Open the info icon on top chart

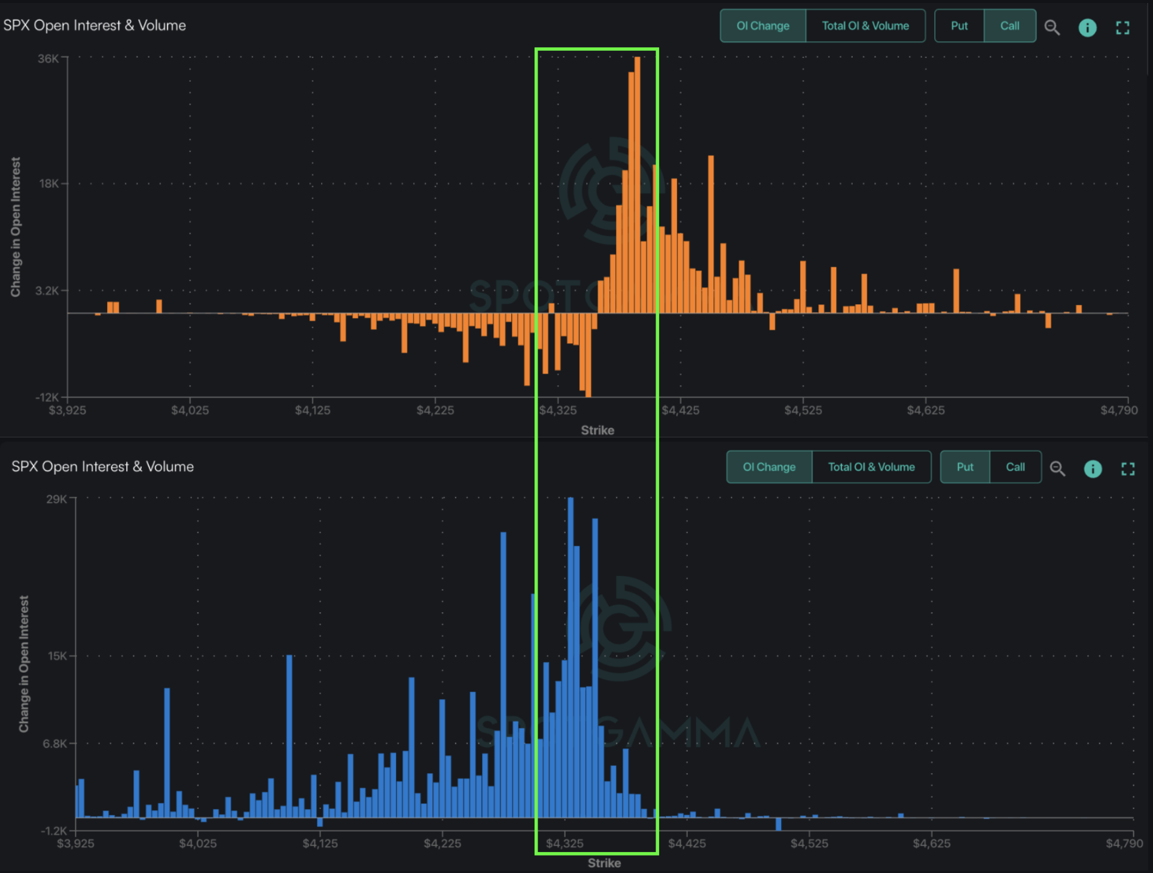[x=1087, y=28]
